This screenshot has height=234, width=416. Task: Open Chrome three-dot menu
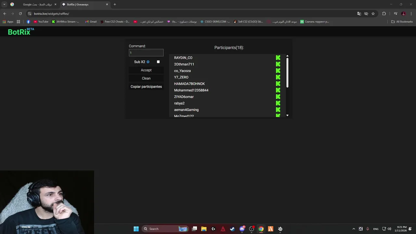pyautogui.click(x=411, y=14)
